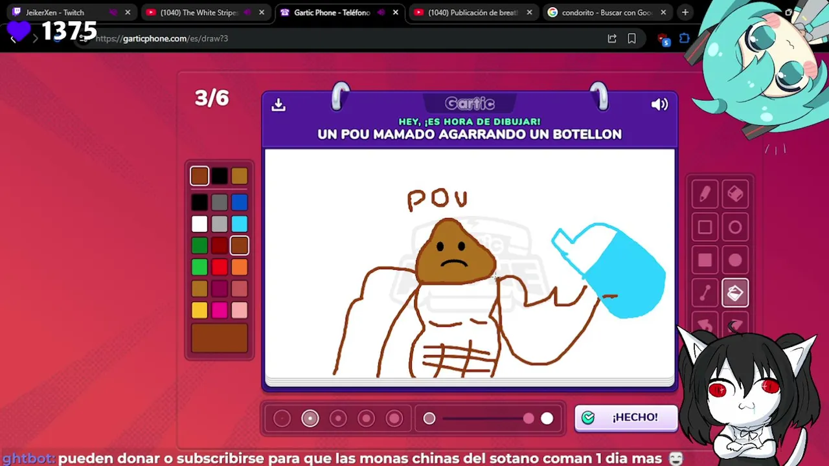Pick the white color swatch
The image size is (829, 466).
click(199, 224)
